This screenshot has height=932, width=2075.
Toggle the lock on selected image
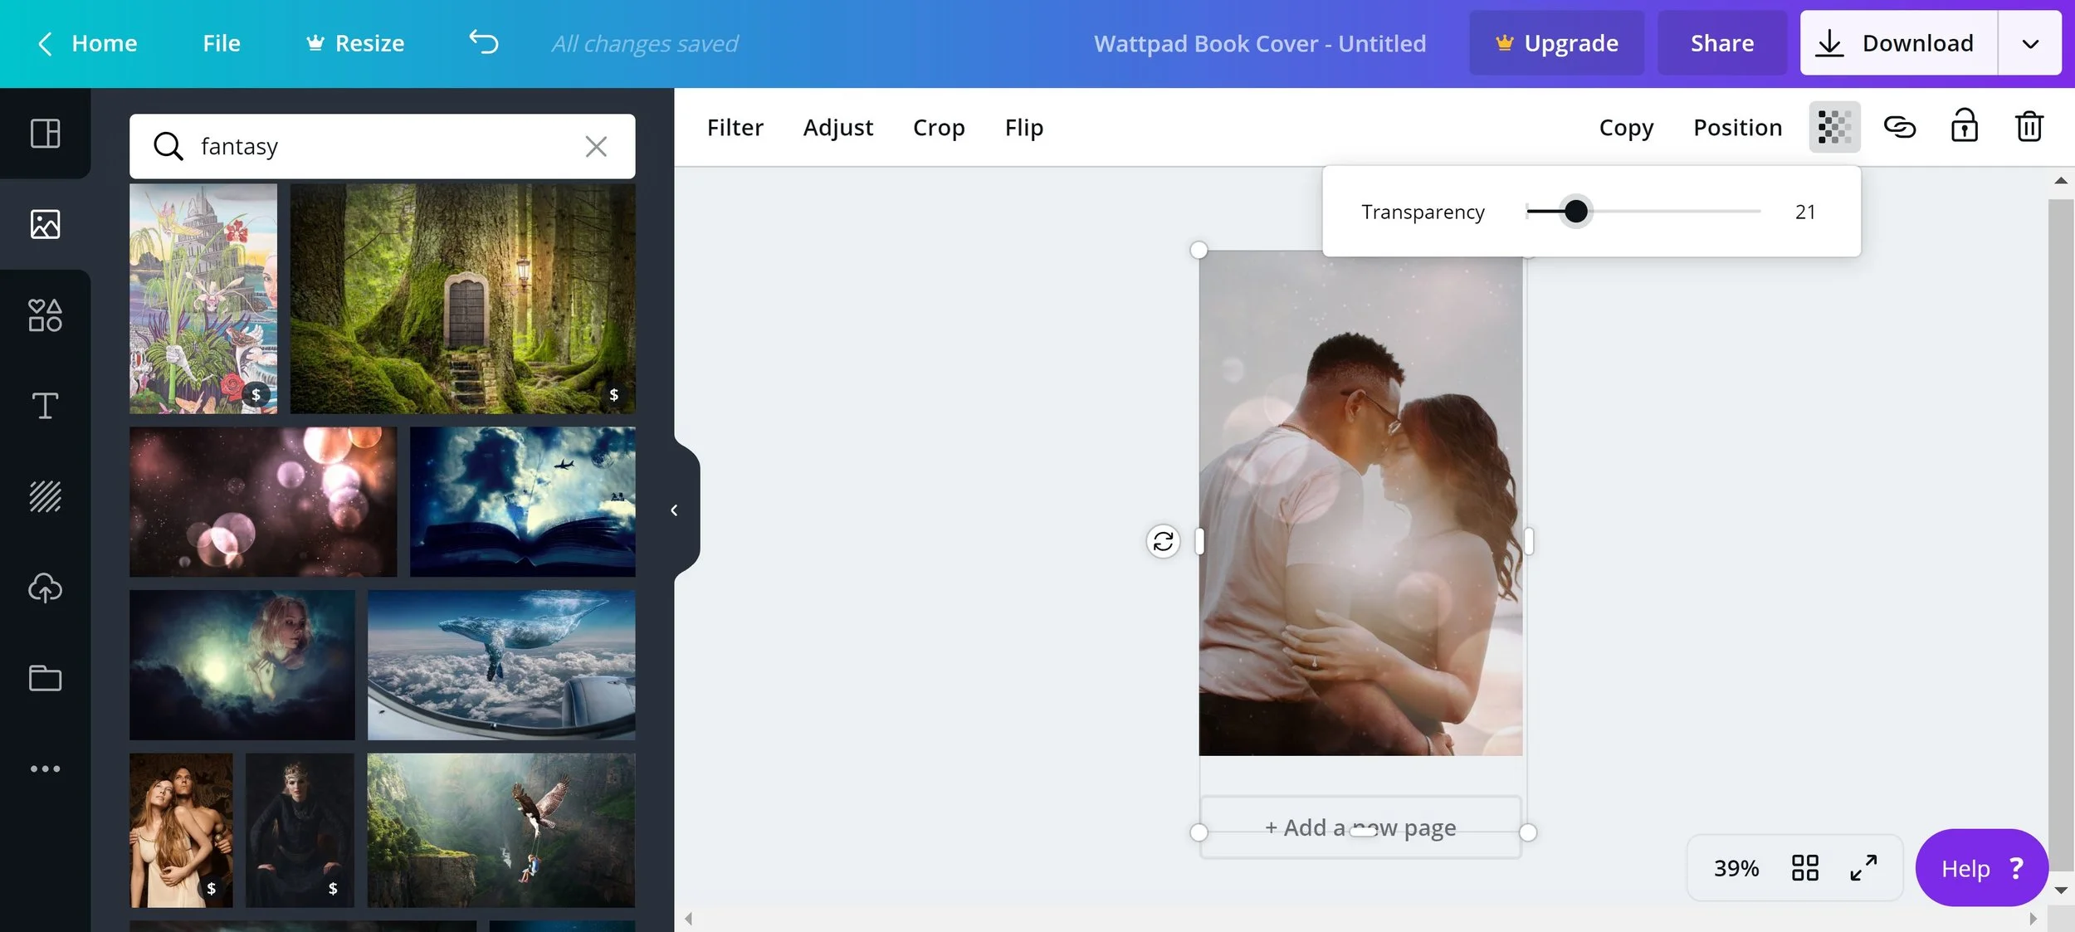(1964, 127)
